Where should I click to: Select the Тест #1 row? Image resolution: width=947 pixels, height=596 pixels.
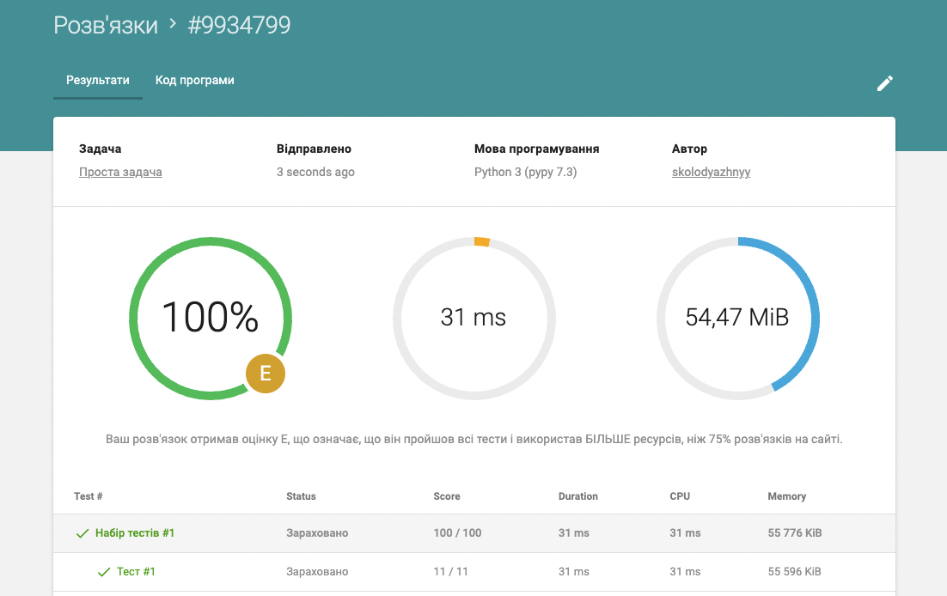coord(474,572)
